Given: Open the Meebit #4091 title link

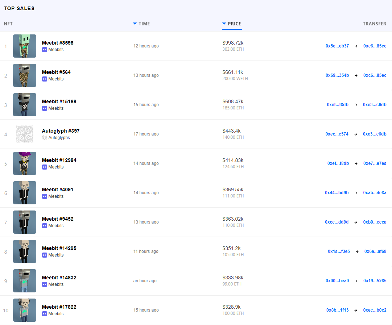Looking at the screenshot, I should (x=58, y=189).
